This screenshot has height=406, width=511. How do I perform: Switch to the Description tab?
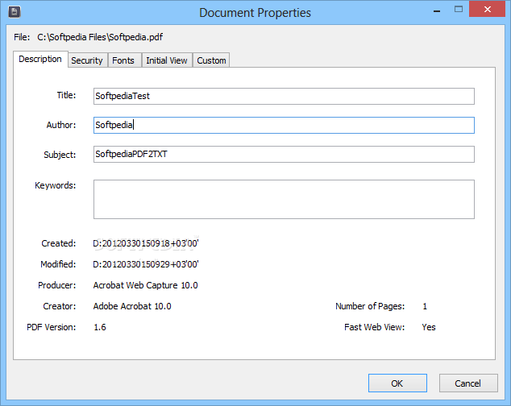tap(40, 59)
